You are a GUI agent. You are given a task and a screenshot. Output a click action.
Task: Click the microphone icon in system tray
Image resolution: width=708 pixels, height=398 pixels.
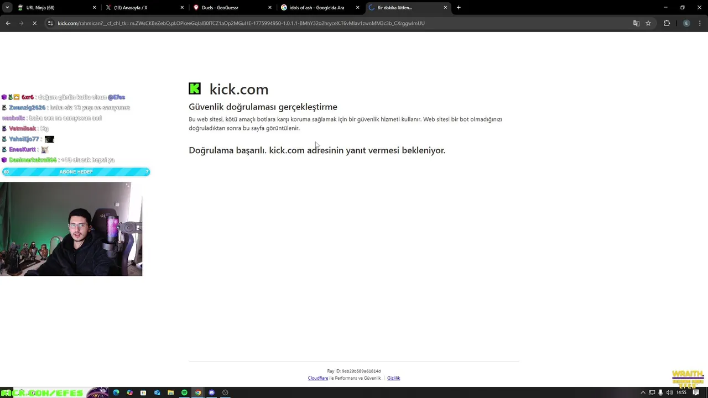pos(660,392)
